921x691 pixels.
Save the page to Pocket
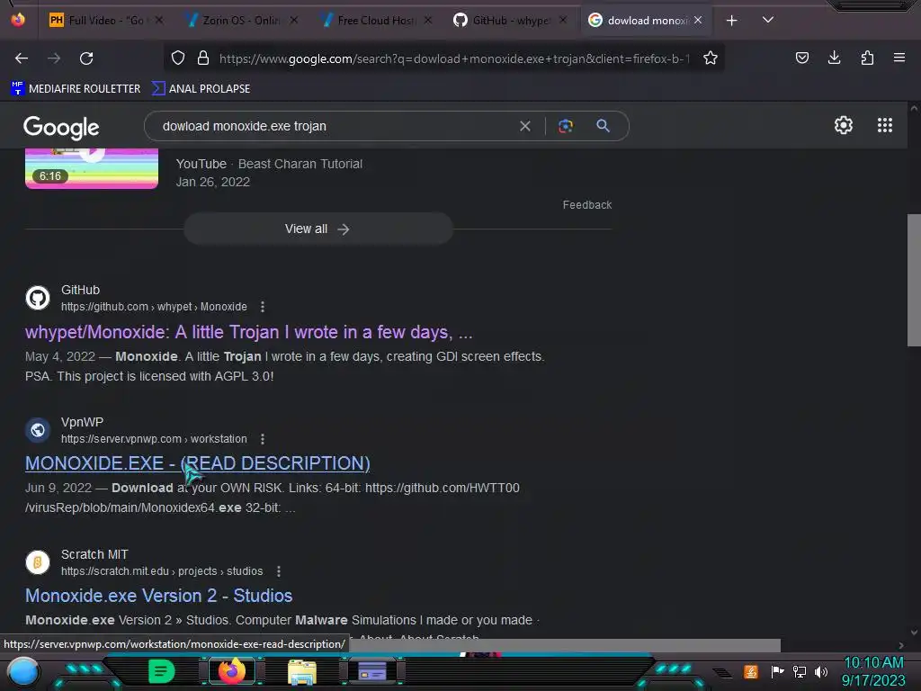801,58
